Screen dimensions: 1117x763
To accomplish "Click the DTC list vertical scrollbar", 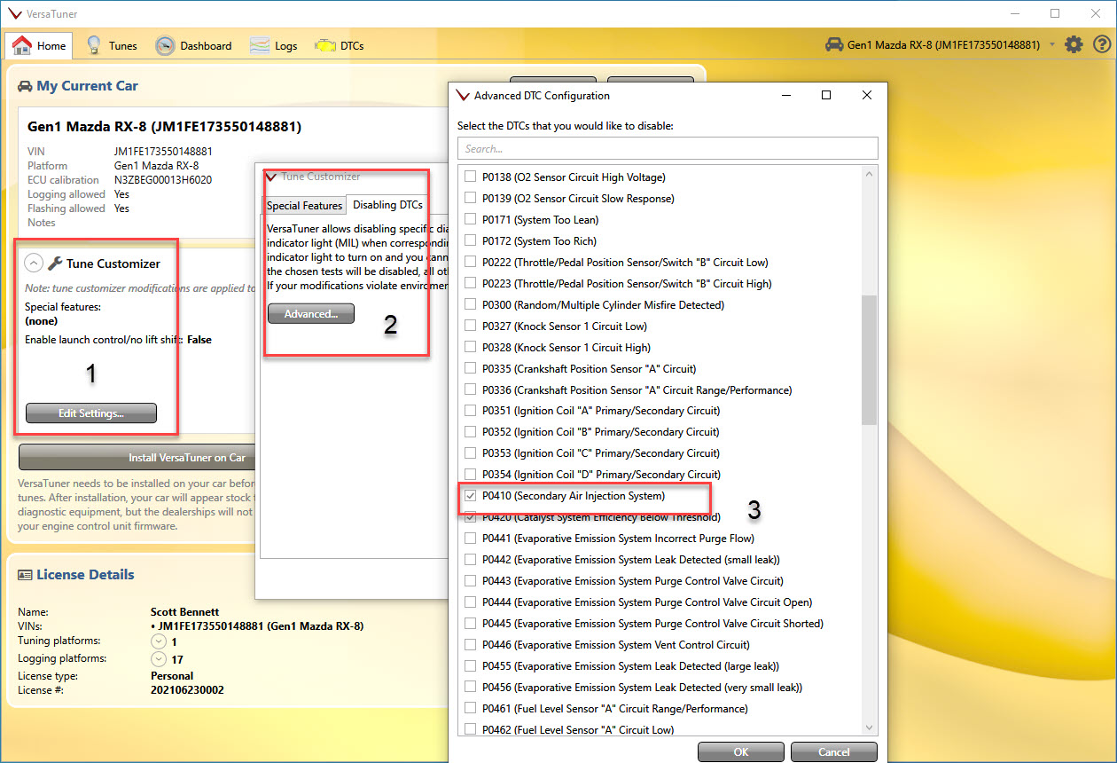I will tap(869, 359).
